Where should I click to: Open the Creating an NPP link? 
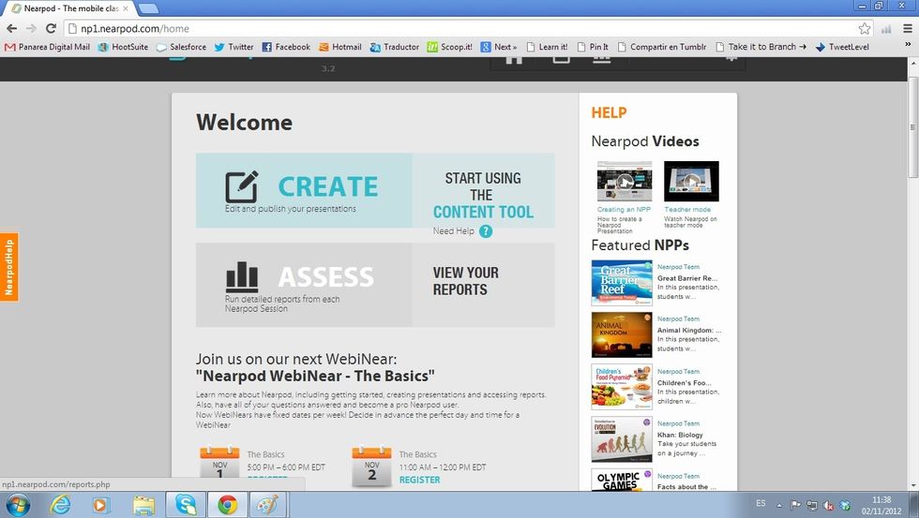[624, 209]
